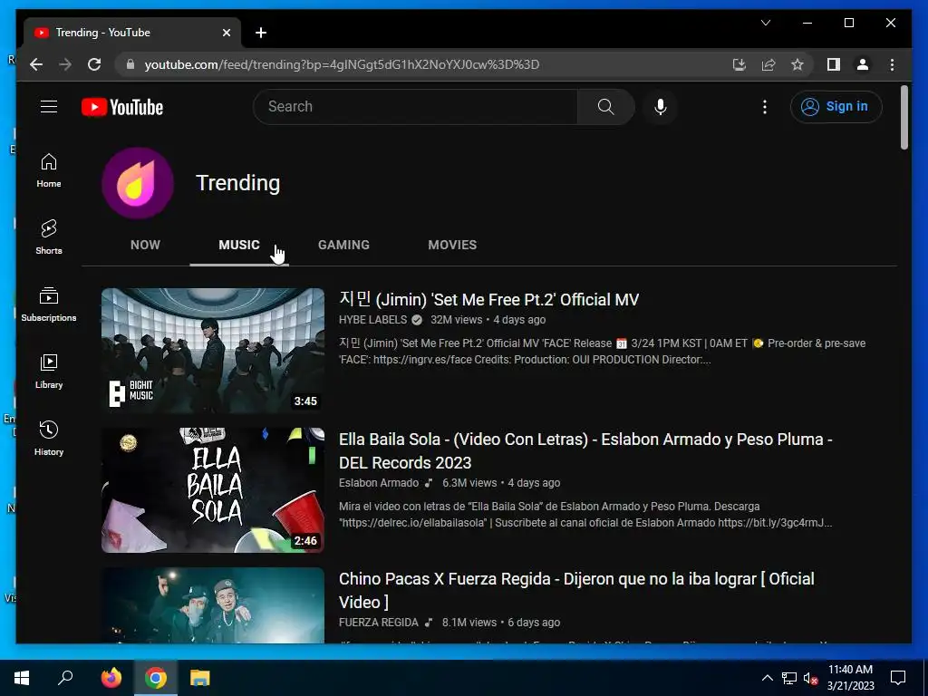
Task: Open Chrome profile icon
Action: click(x=863, y=64)
